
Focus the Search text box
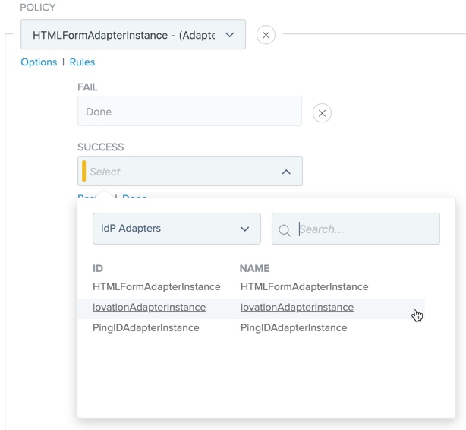[x=364, y=229]
